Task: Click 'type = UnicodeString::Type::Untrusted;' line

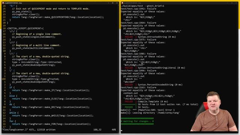Action: (x=37, y=62)
